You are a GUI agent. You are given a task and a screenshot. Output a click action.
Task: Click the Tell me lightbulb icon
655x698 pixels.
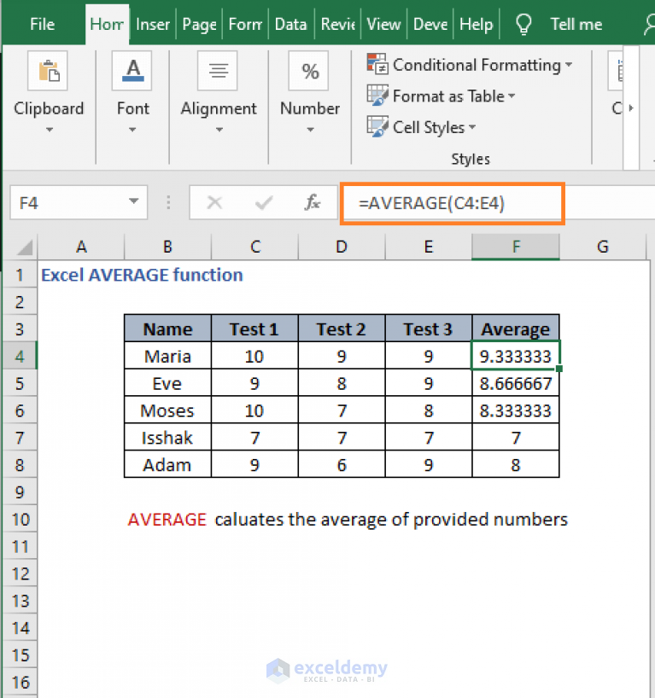pyautogui.click(x=523, y=24)
